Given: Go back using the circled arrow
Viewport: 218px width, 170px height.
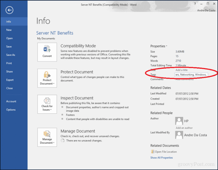Looking at the screenshot, I should pyautogui.click(x=9, y=10).
